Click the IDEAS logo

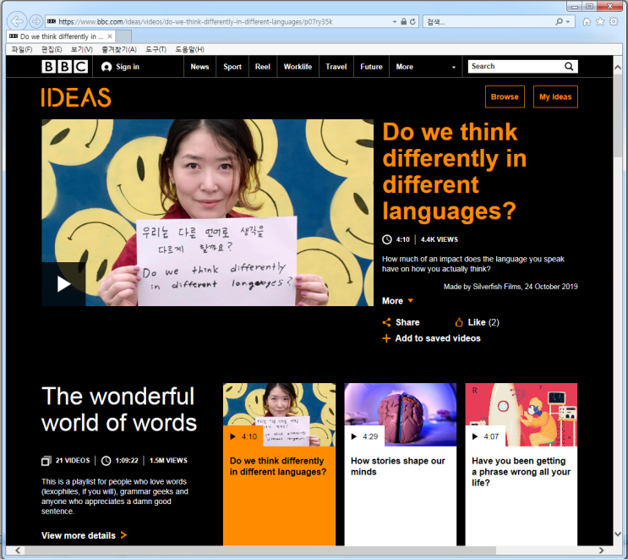tap(76, 97)
